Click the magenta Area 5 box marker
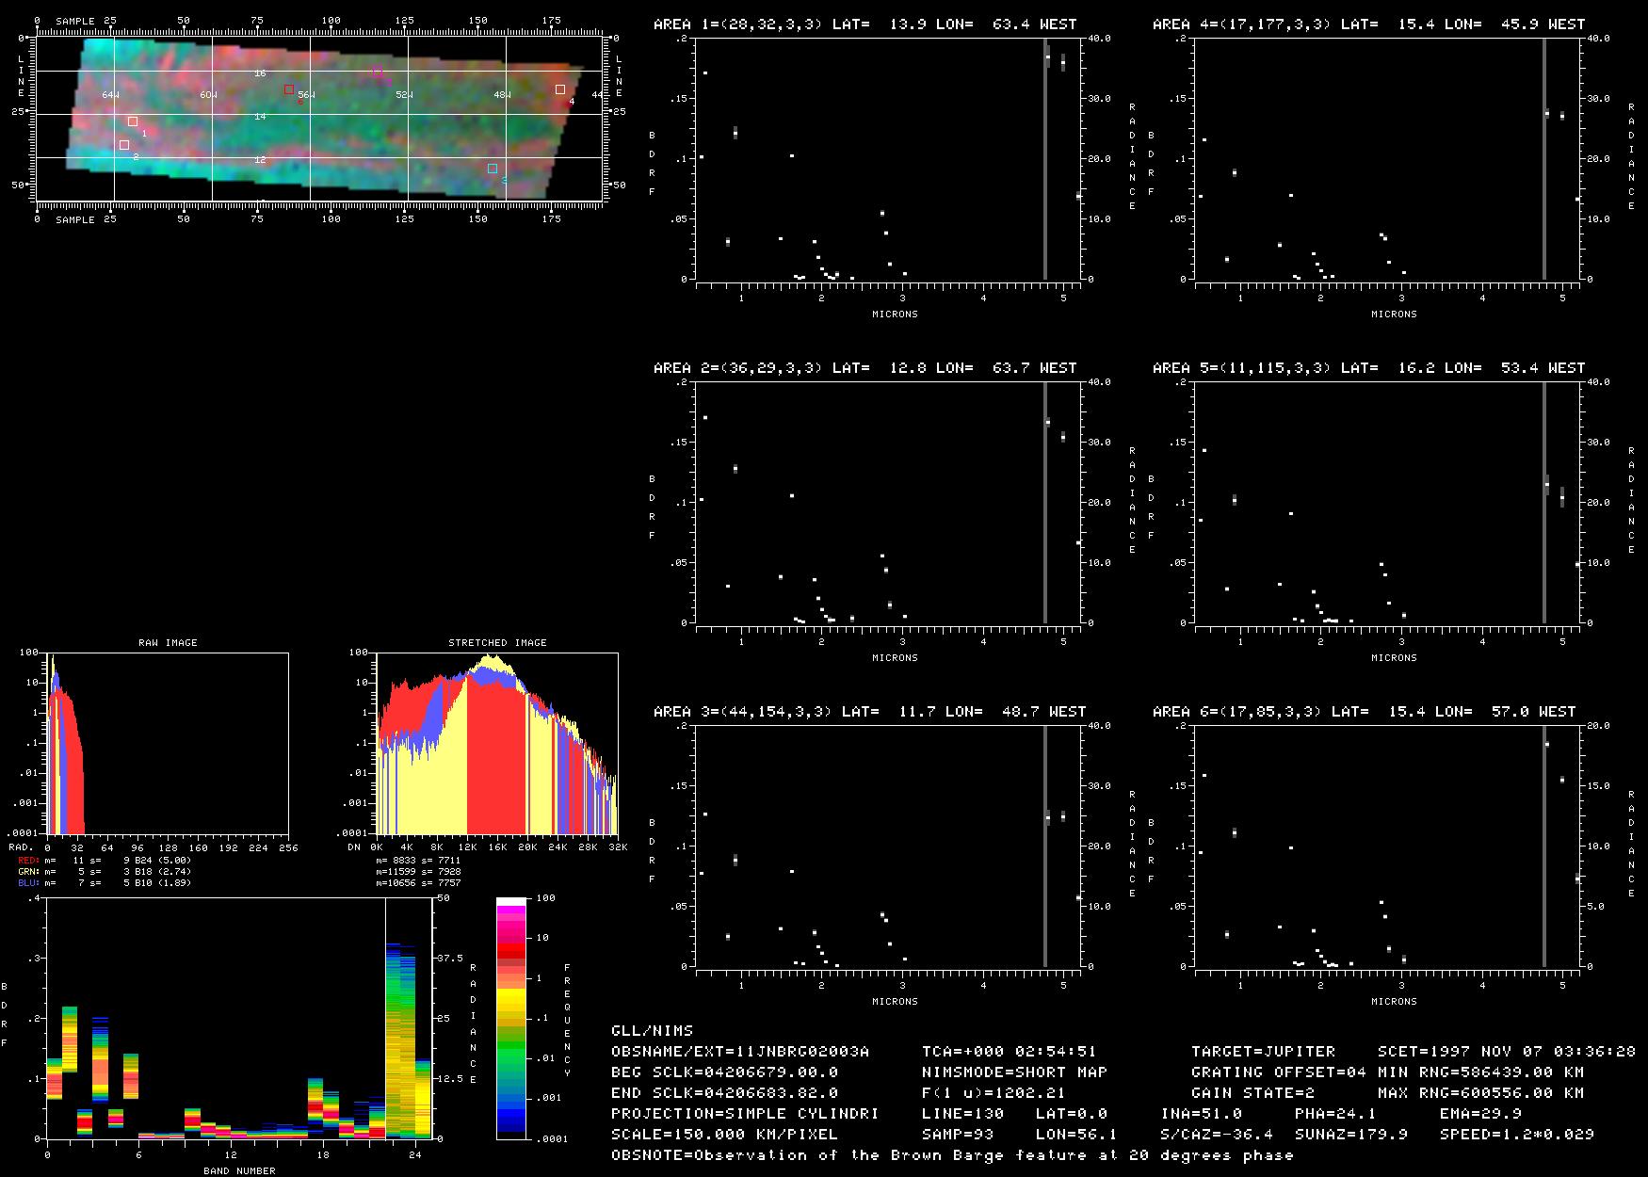 click(x=378, y=72)
